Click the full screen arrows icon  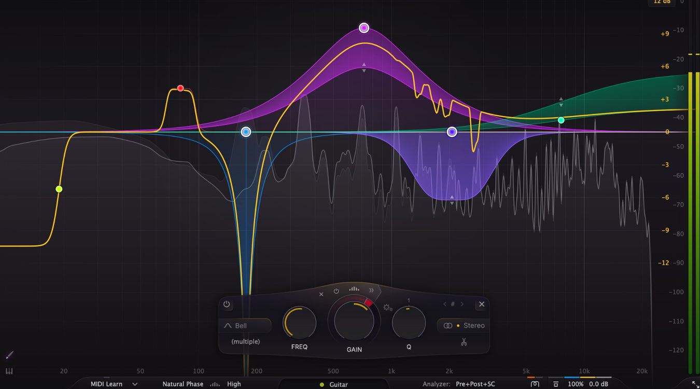(695, 384)
